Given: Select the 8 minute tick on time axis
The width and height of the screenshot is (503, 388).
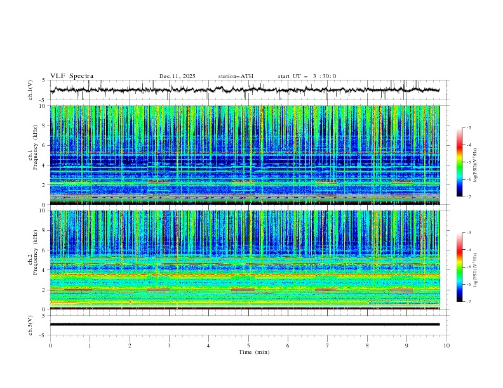Looking at the screenshot, I should (367, 346).
